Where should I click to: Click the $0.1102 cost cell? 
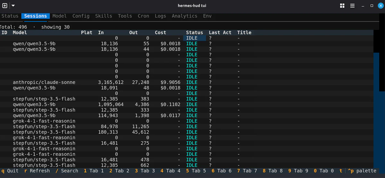(170, 105)
